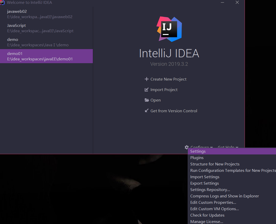The height and width of the screenshot is (224, 276).
Task: Open recent project JavaScript
Action: (46, 28)
